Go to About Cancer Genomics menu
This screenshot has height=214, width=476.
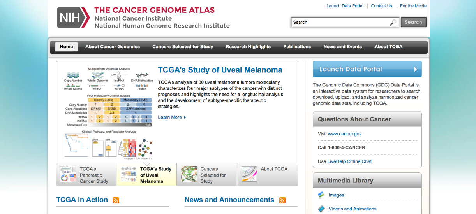pos(113,47)
